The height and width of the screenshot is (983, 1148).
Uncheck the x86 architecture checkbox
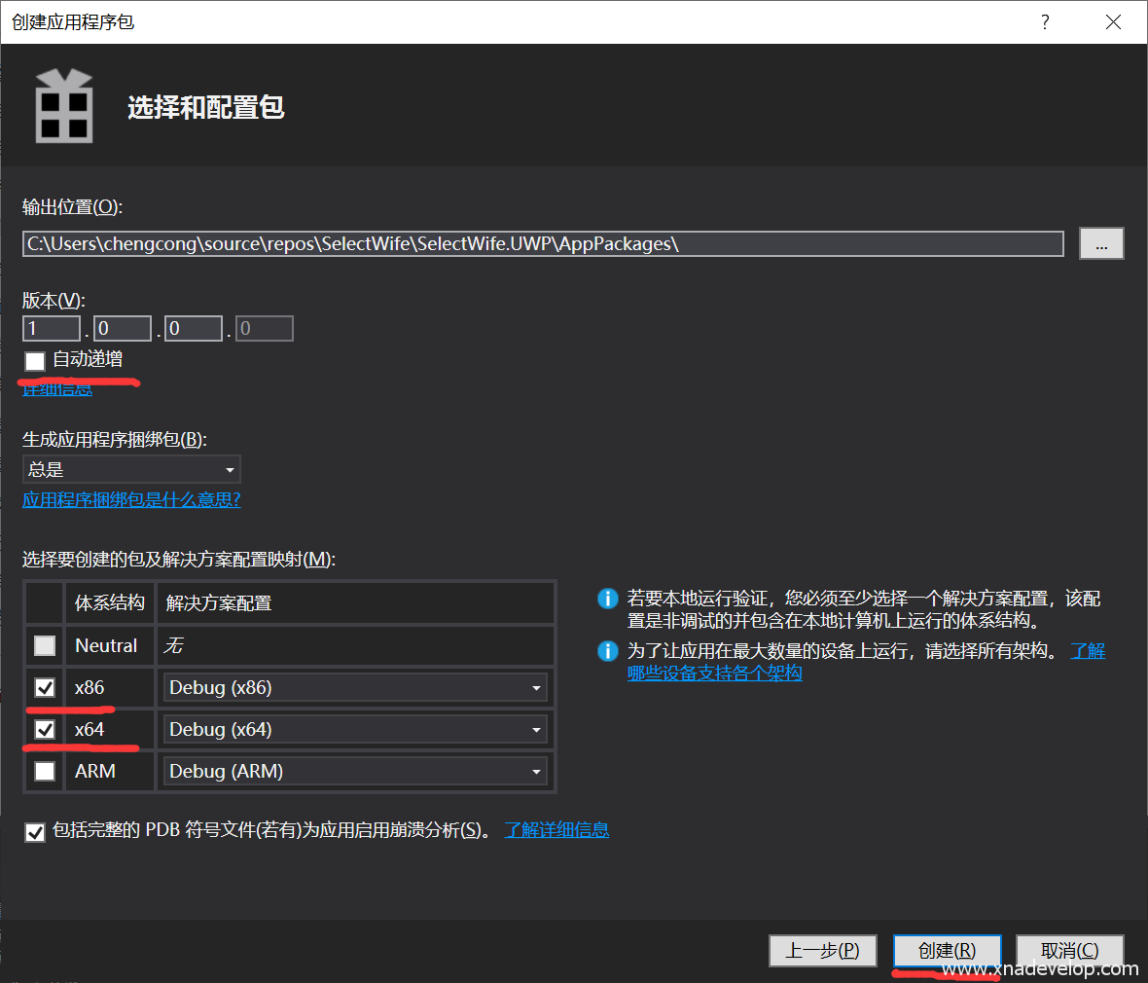tap(45, 687)
